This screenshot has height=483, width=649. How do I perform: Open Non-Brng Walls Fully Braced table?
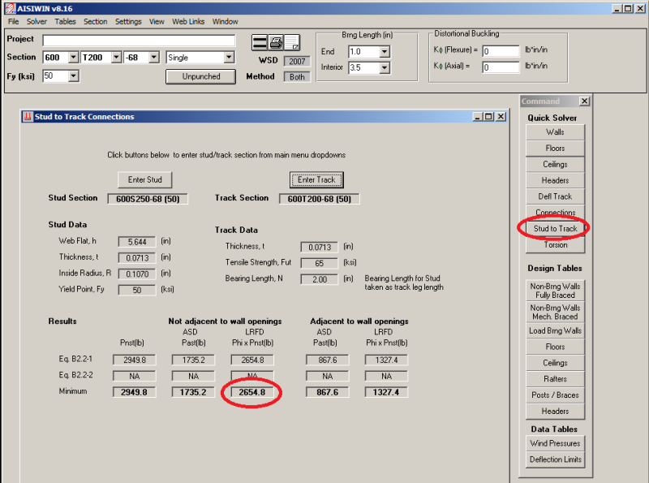(x=555, y=291)
